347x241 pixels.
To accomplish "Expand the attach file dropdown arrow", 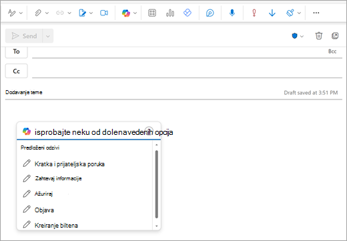I will point(47,13).
